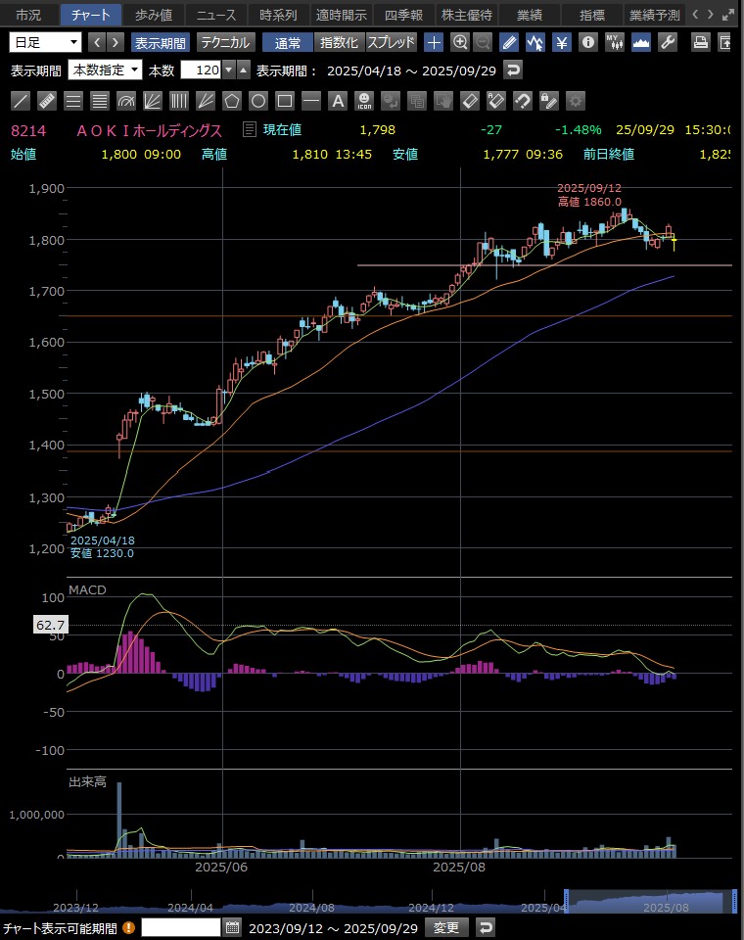Click the highlighted range on the bottom timeline navigator
744x940 pixels.
click(650, 902)
